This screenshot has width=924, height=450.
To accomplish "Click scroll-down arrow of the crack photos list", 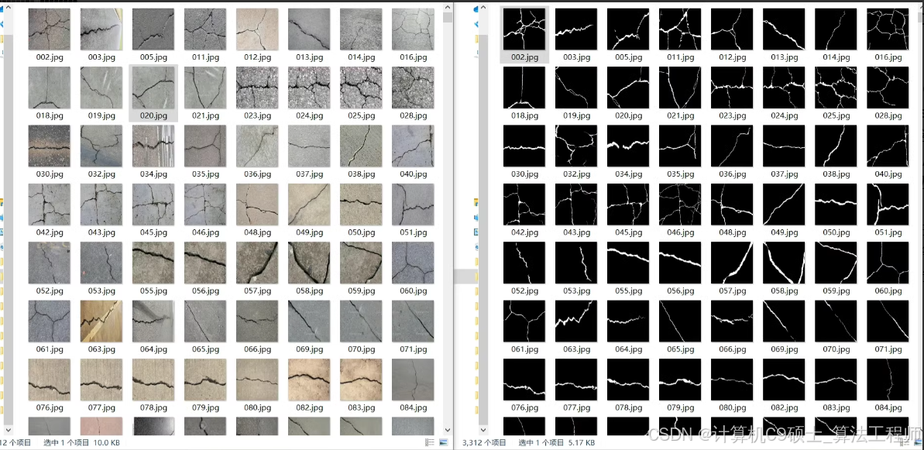I will [447, 431].
